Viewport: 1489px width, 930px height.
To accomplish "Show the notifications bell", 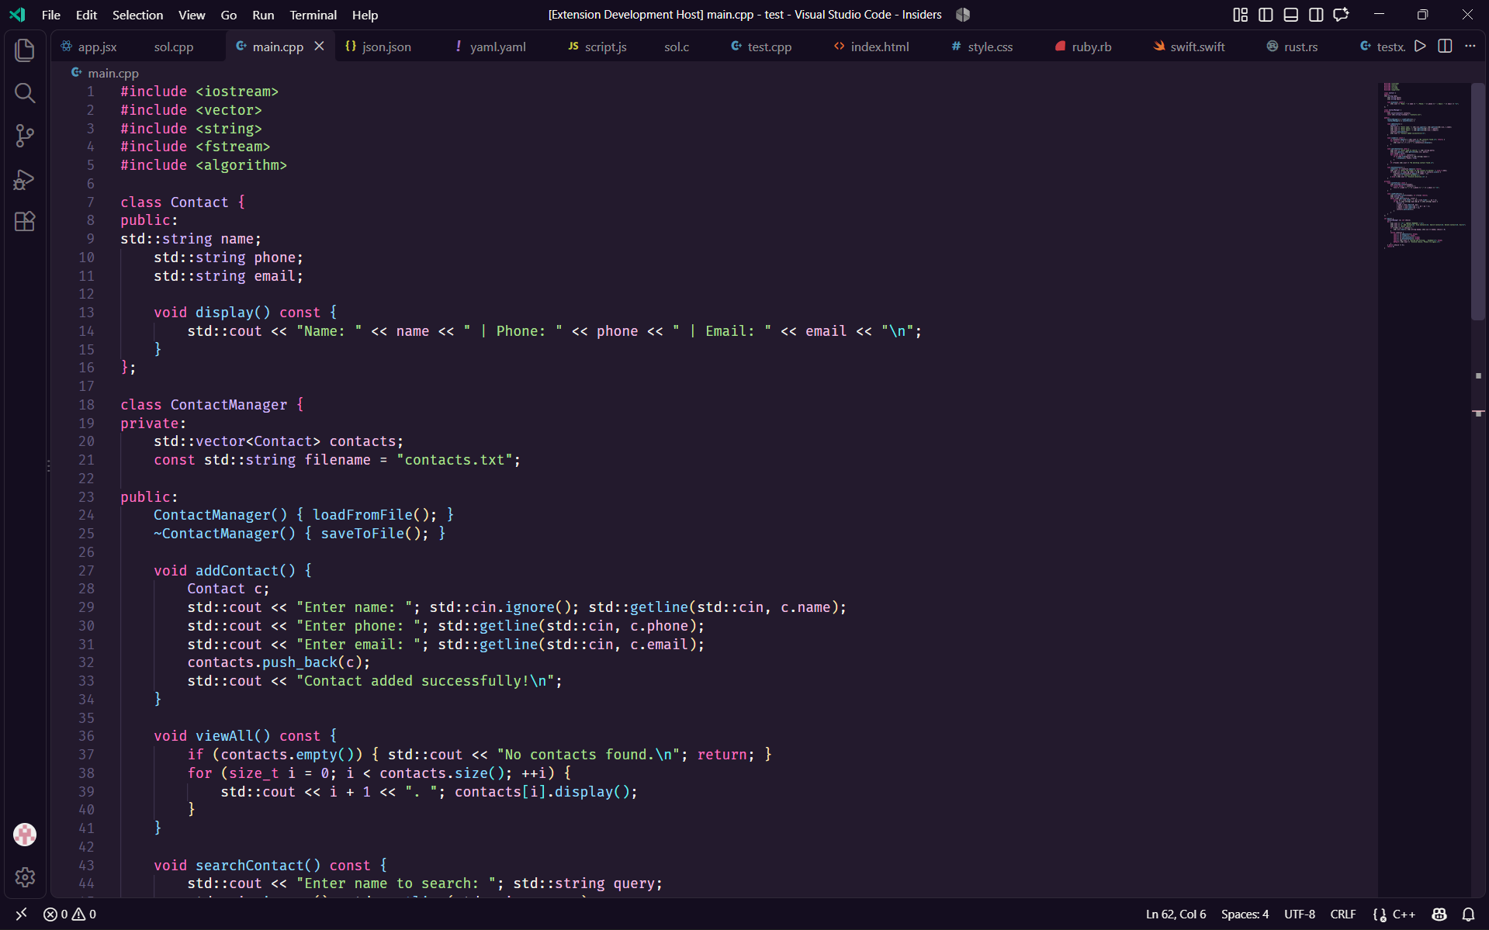I will click(1468, 914).
